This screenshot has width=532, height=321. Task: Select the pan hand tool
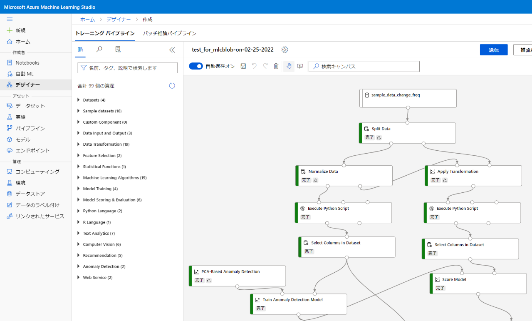pyautogui.click(x=289, y=66)
